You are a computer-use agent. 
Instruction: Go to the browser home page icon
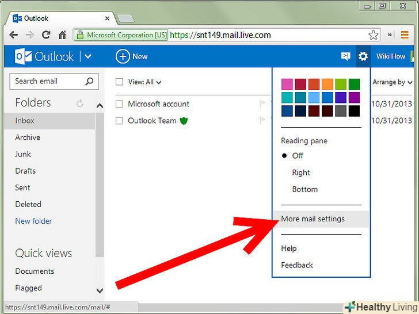click(x=63, y=35)
